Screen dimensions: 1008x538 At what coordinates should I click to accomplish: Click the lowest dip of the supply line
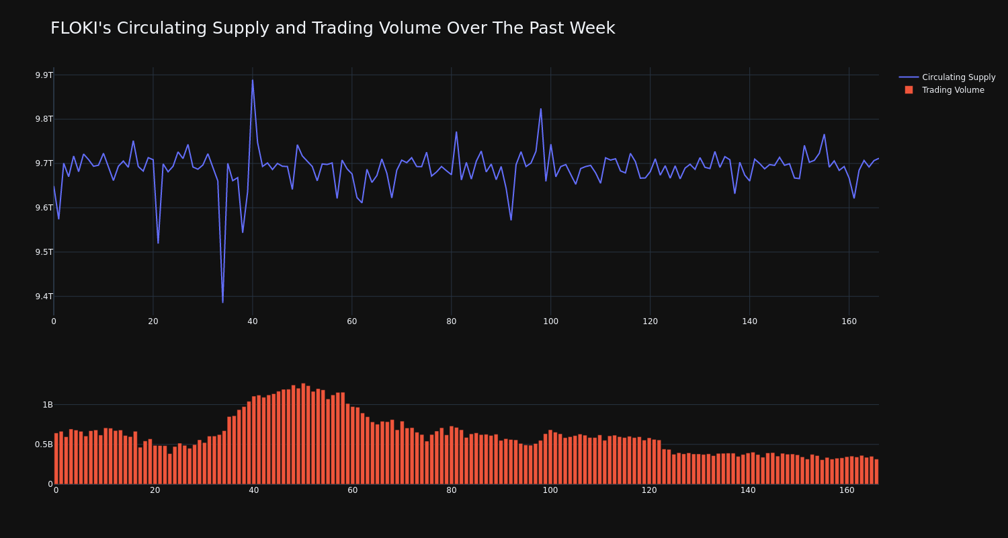point(222,302)
